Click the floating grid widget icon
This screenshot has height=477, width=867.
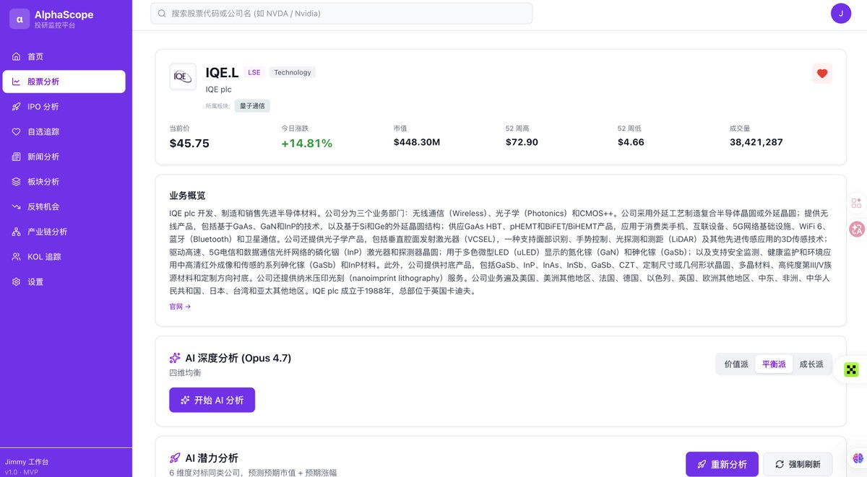(x=857, y=203)
